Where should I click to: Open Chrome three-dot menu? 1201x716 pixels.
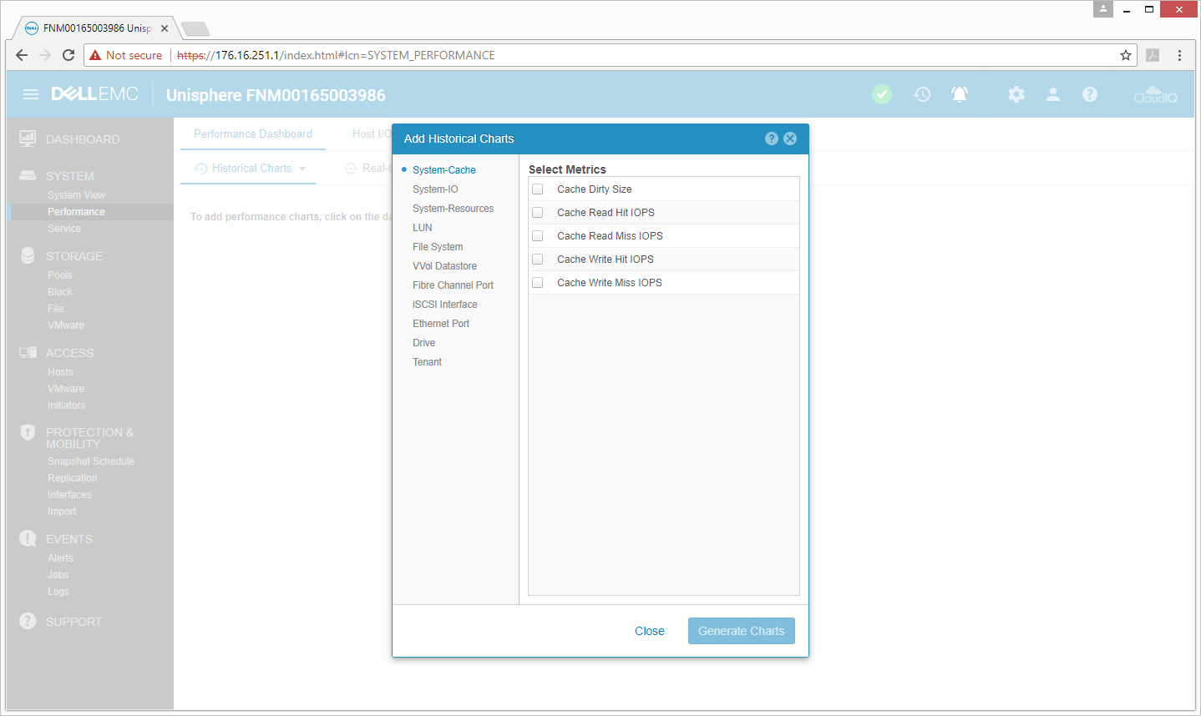(1179, 55)
